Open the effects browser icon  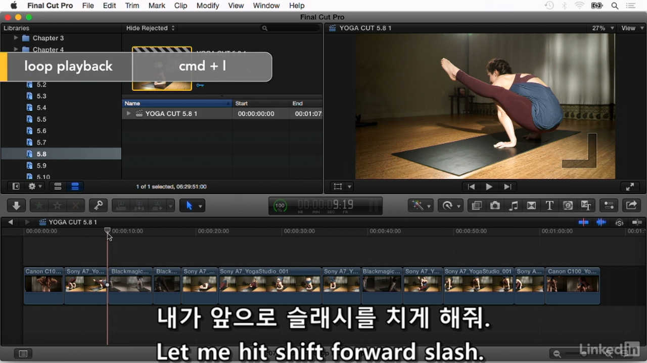tap(476, 205)
